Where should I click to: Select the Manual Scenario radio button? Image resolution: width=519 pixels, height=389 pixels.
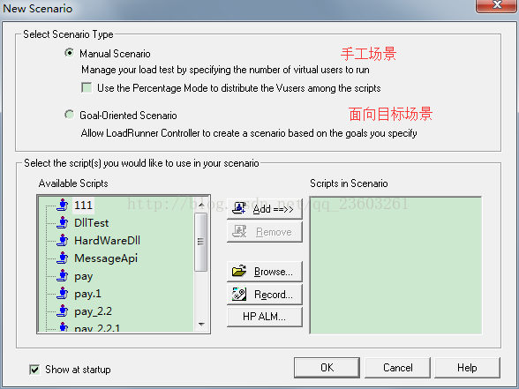[x=69, y=53]
